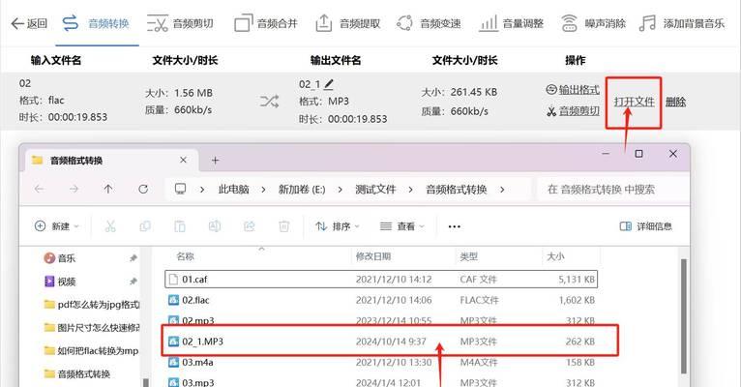Click the pencil icon beside 02_1

pos(329,84)
